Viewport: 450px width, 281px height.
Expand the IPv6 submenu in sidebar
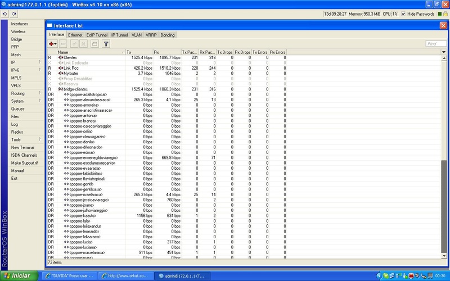[x=40, y=70]
